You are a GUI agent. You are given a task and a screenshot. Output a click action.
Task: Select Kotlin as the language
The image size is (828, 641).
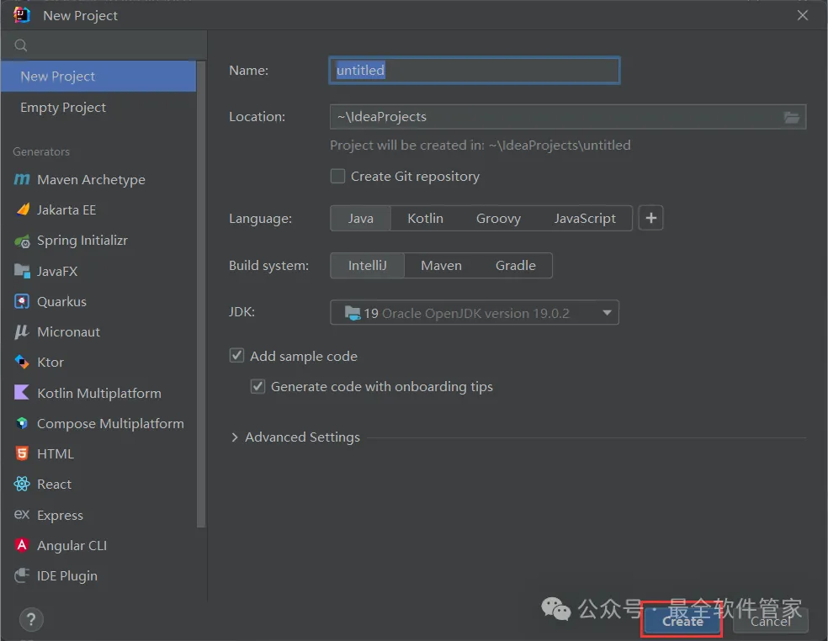pos(425,218)
